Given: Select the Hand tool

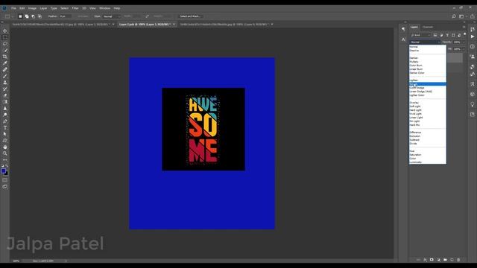Looking at the screenshot, I should (5, 147).
